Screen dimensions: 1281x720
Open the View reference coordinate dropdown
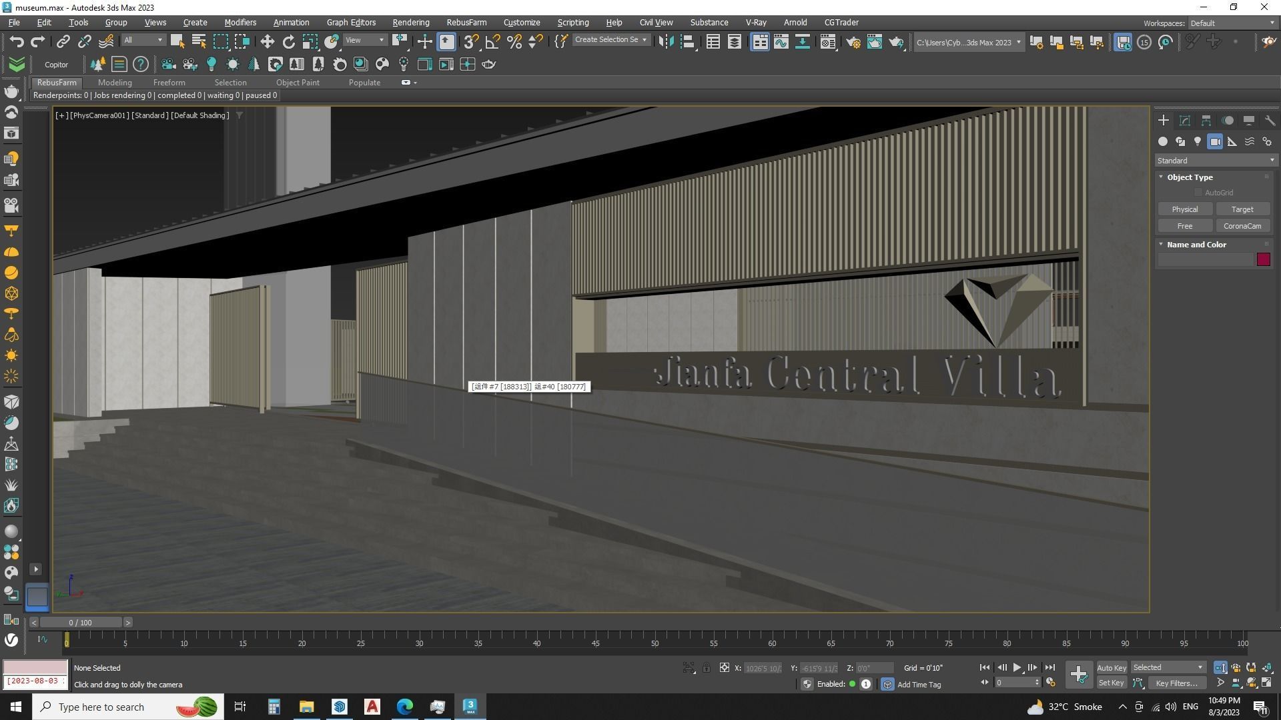pyautogui.click(x=364, y=41)
